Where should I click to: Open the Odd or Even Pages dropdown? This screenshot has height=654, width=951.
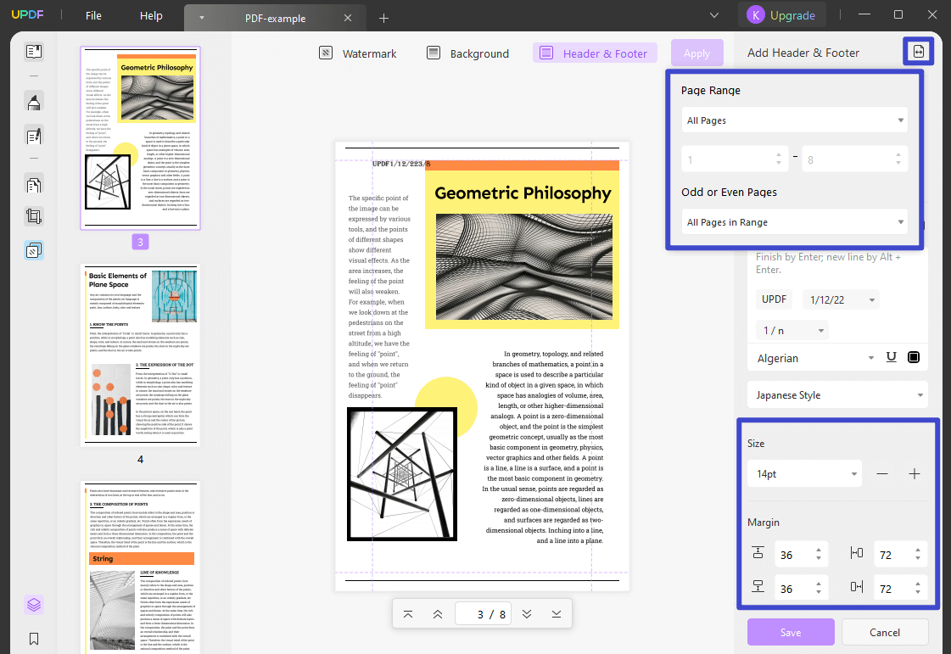(x=794, y=221)
